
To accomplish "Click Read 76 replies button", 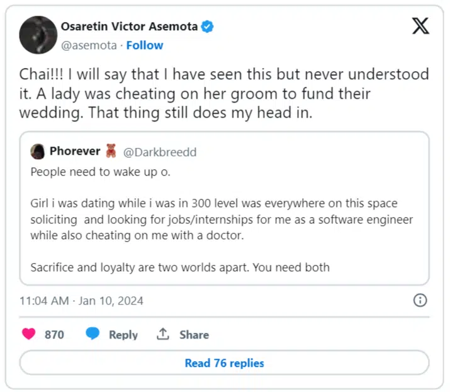I will [x=224, y=363].
